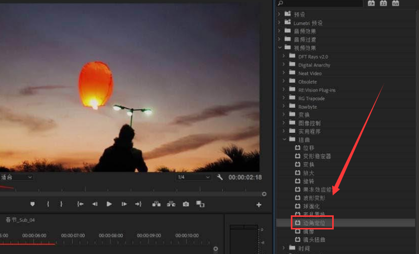Collapse the 扭曲 folder
The height and width of the screenshot is (254, 419).
[x=285, y=140]
